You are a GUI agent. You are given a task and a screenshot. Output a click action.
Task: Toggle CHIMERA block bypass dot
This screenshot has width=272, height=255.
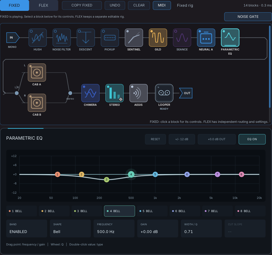[84, 87]
